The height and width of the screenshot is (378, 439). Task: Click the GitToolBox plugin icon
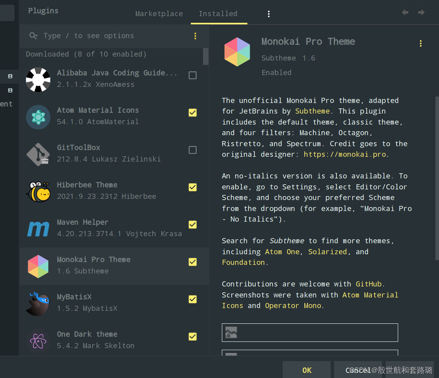pyautogui.click(x=38, y=154)
